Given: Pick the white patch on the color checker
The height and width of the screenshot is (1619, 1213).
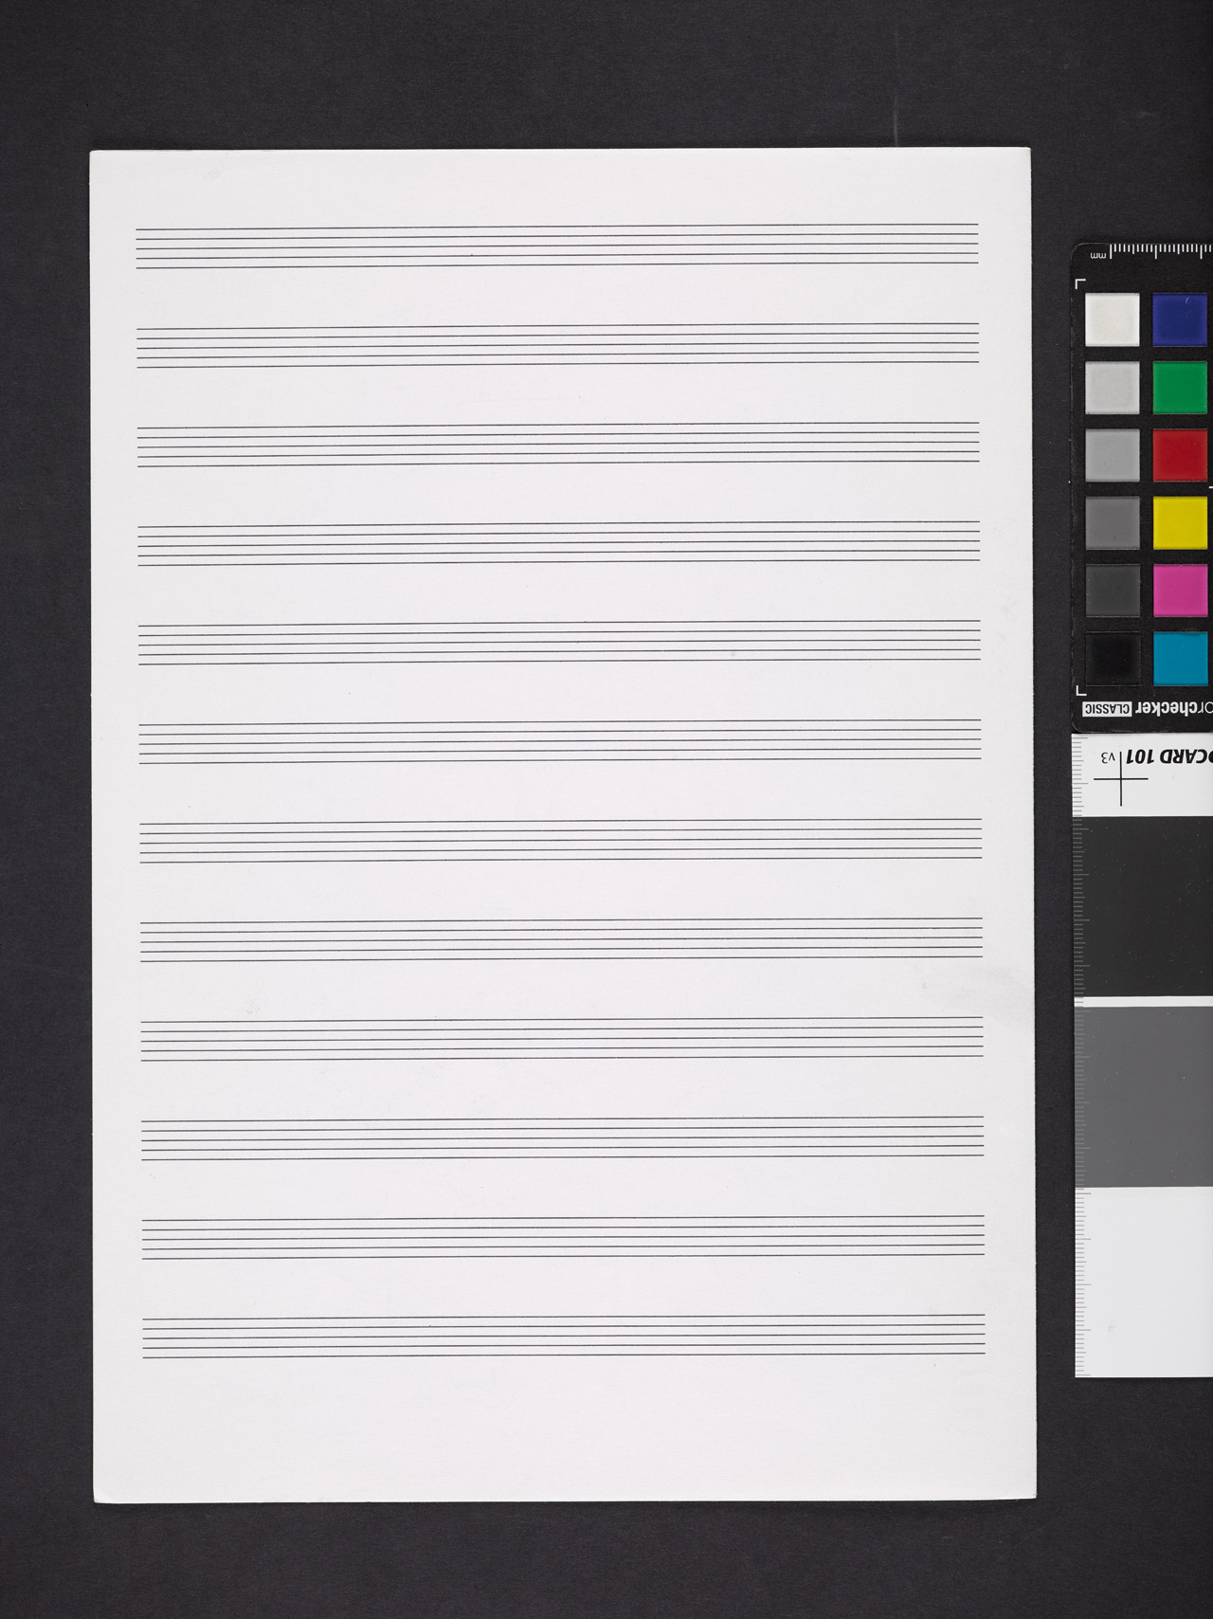Looking at the screenshot, I should [1112, 319].
